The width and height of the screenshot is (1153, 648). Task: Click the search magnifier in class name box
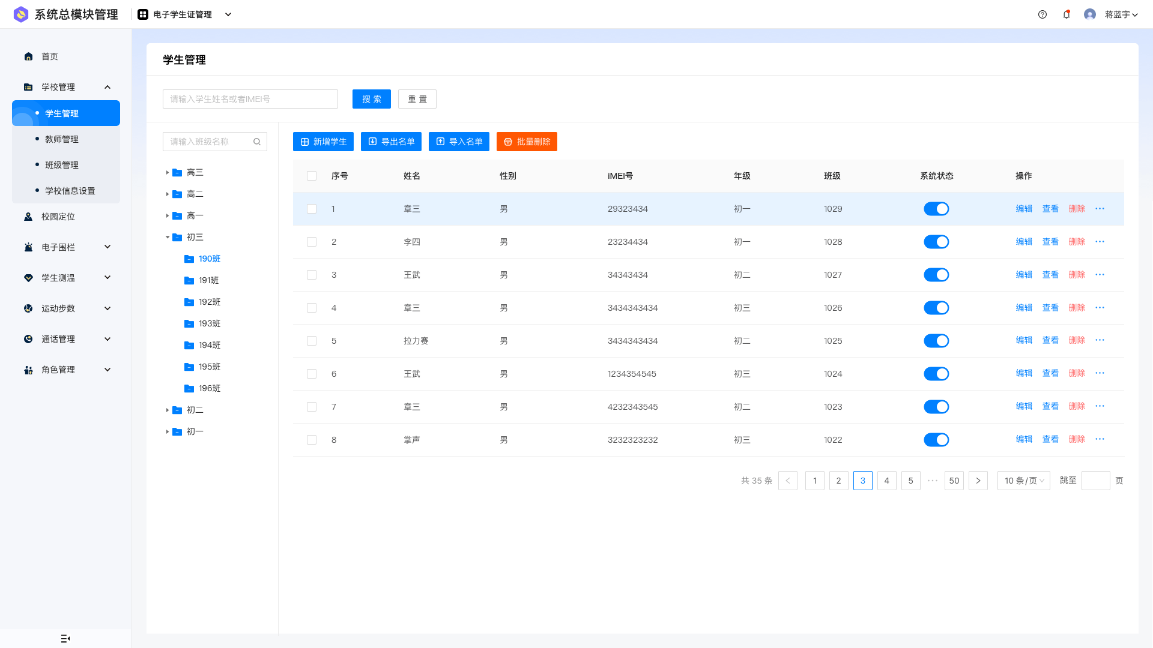pyautogui.click(x=257, y=142)
